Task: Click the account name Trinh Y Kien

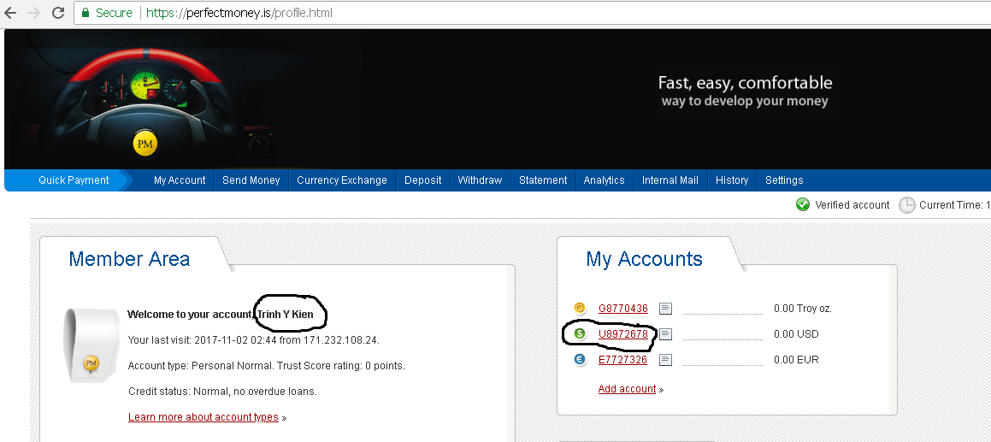Action: [x=285, y=315]
